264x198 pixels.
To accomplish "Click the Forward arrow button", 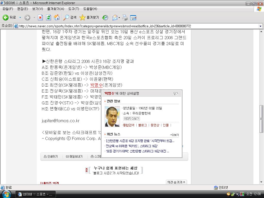I will click(x=27, y=17).
